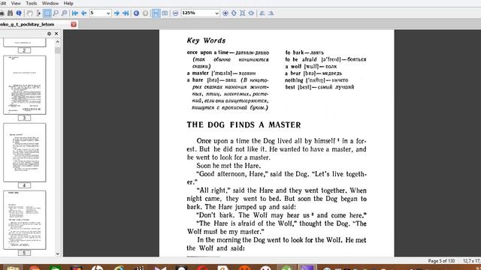Go to the next page
Viewport: 481px width, 270px height.
117,13
